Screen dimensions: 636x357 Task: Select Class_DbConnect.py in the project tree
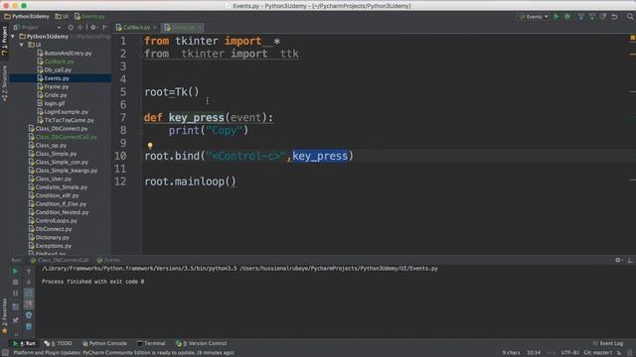(x=58, y=129)
